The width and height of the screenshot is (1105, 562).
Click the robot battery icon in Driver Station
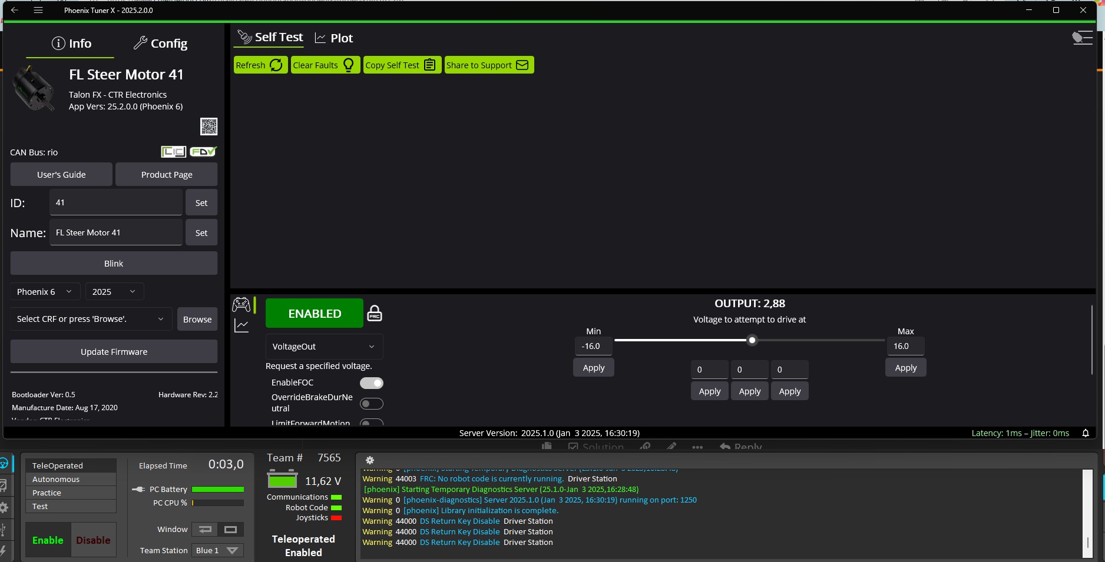tap(282, 479)
